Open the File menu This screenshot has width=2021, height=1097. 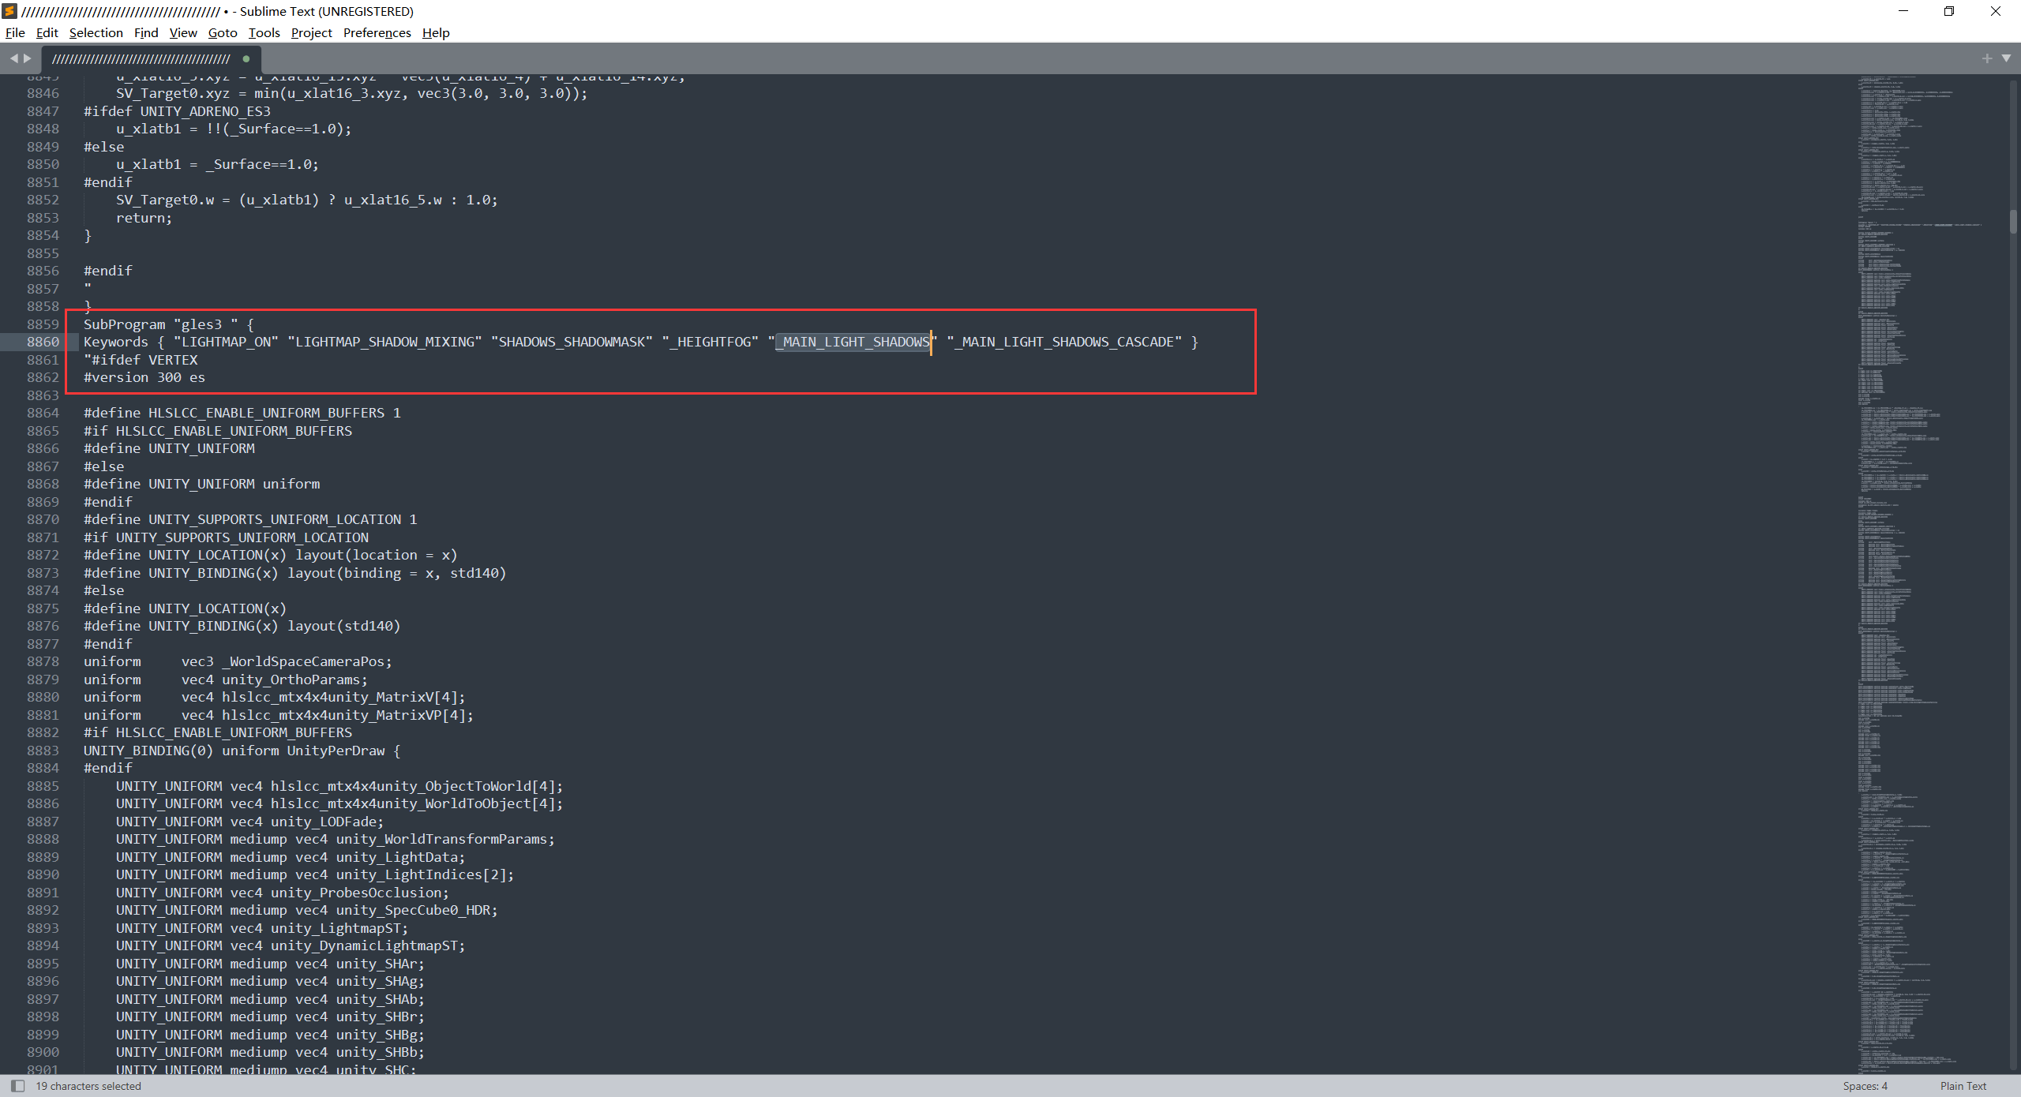[15, 32]
